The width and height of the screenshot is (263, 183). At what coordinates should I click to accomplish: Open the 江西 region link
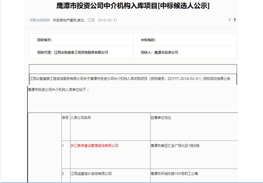[91, 20]
